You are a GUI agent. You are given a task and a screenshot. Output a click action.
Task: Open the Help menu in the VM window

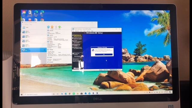point(92,31)
